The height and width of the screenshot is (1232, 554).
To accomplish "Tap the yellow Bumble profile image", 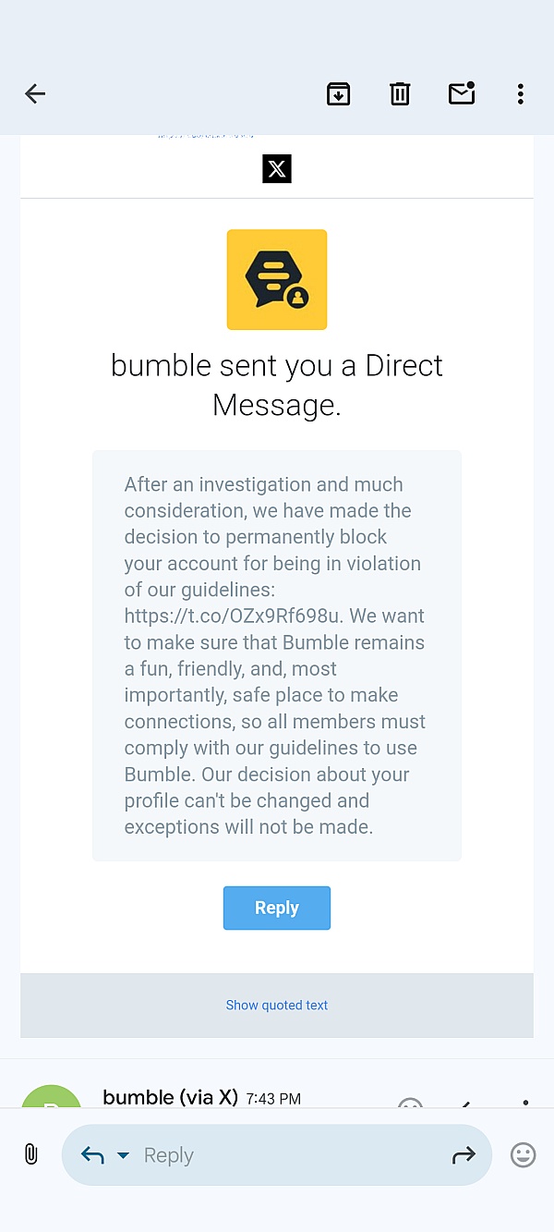I will [x=277, y=280].
